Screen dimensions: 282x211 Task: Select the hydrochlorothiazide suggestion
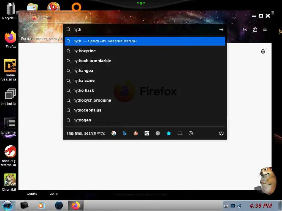point(145,61)
